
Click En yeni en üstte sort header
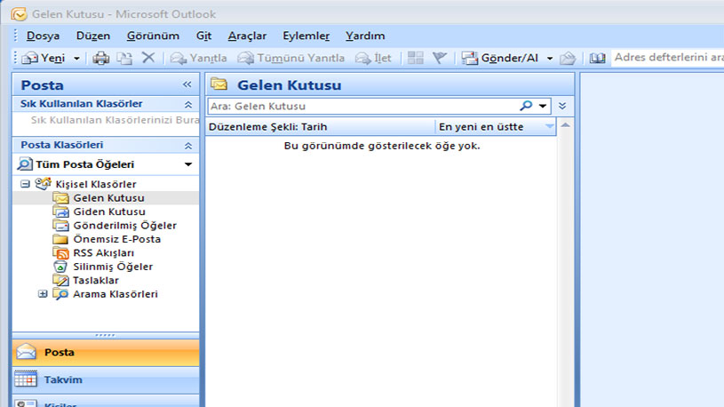coord(496,126)
